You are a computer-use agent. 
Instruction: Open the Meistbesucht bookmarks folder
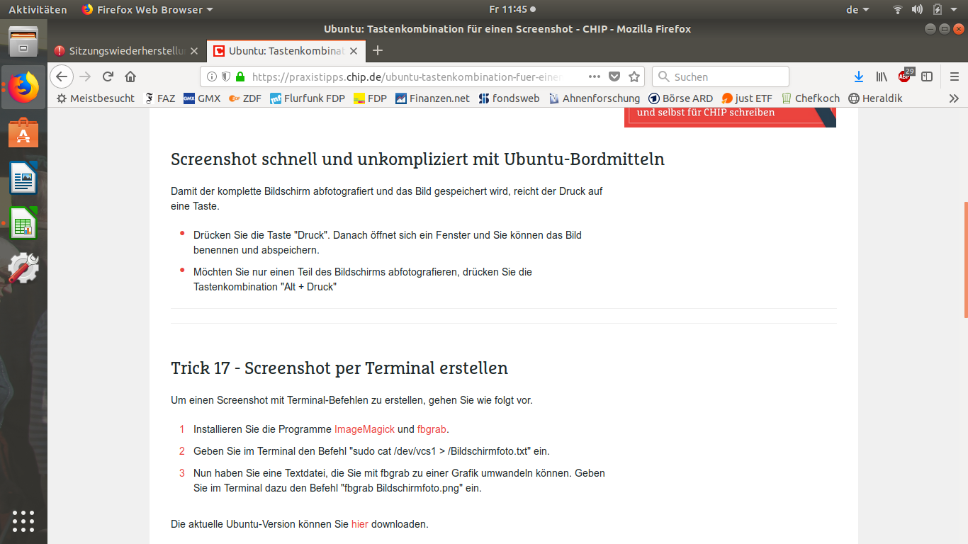96,98
